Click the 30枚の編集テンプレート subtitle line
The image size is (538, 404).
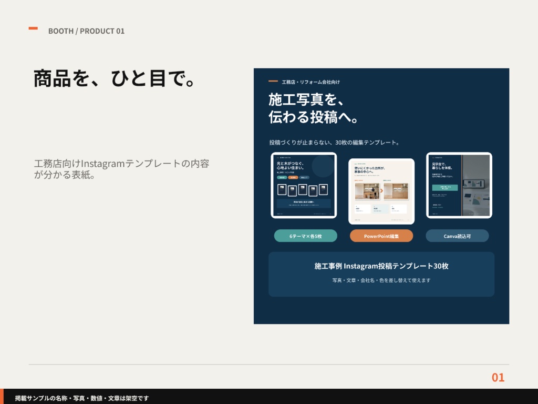[335, 143]
